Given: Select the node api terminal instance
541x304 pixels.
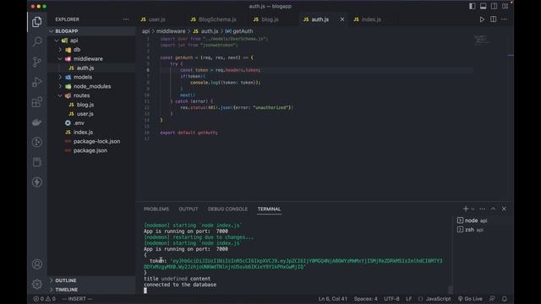Looking at the screenshot, I should [483, 220].
